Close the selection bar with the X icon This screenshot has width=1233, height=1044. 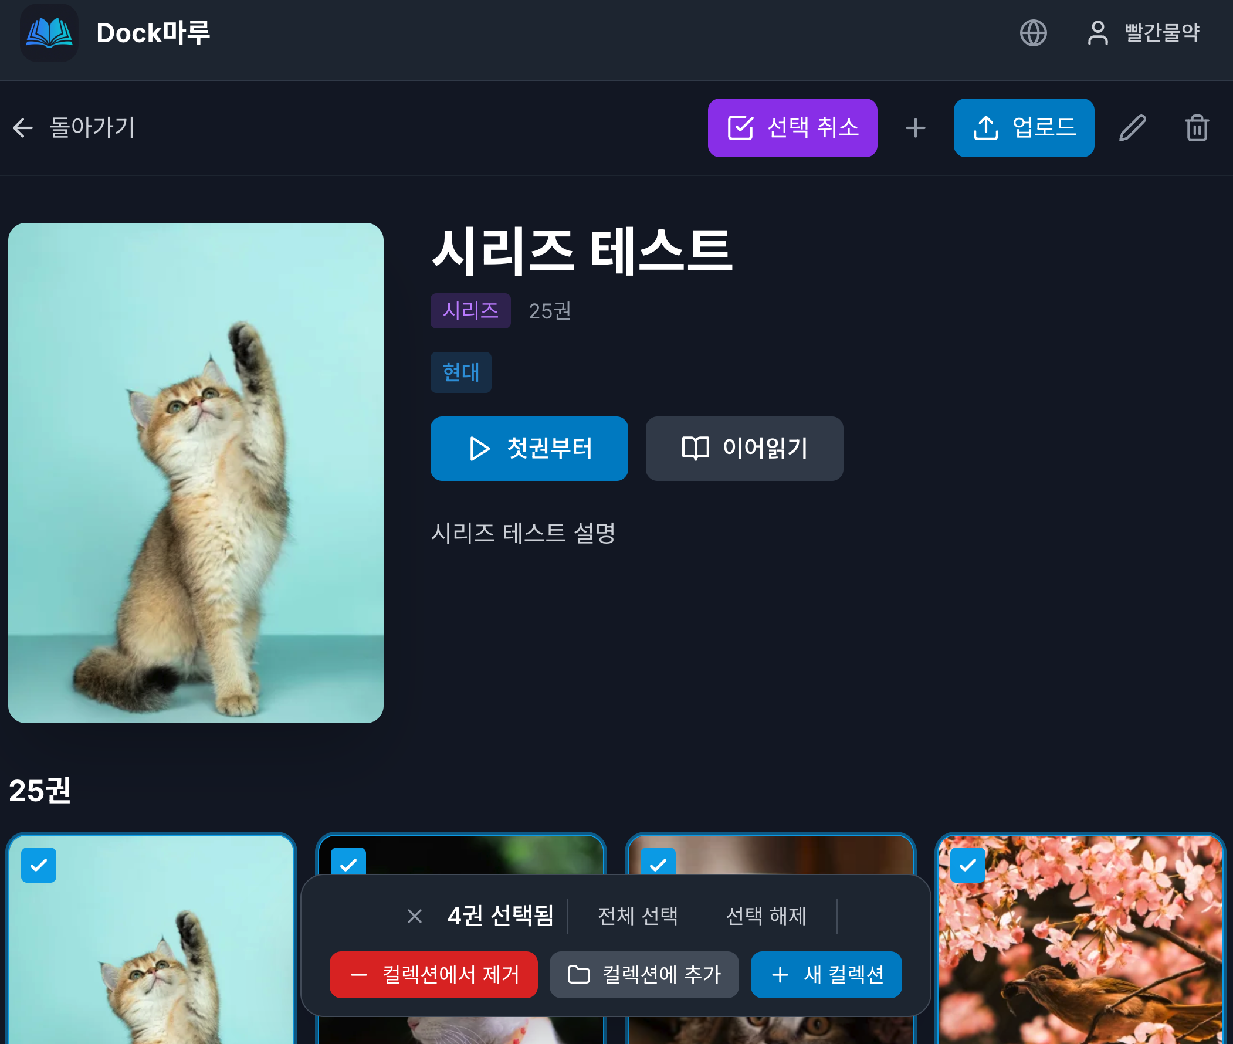tap(414, 916)
